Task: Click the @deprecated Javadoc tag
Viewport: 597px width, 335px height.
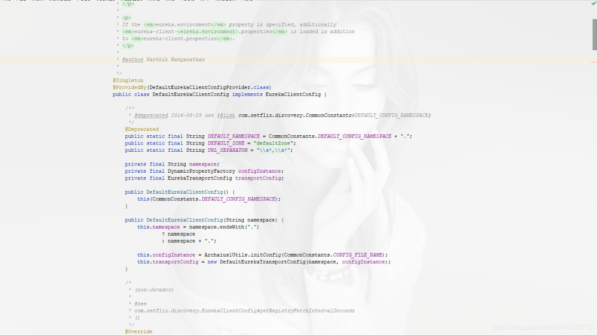Action: 151,115
